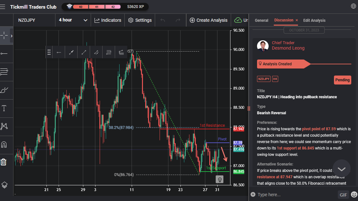Select the Fibonacci retracement tool in left sidebar

pos(4,72)
